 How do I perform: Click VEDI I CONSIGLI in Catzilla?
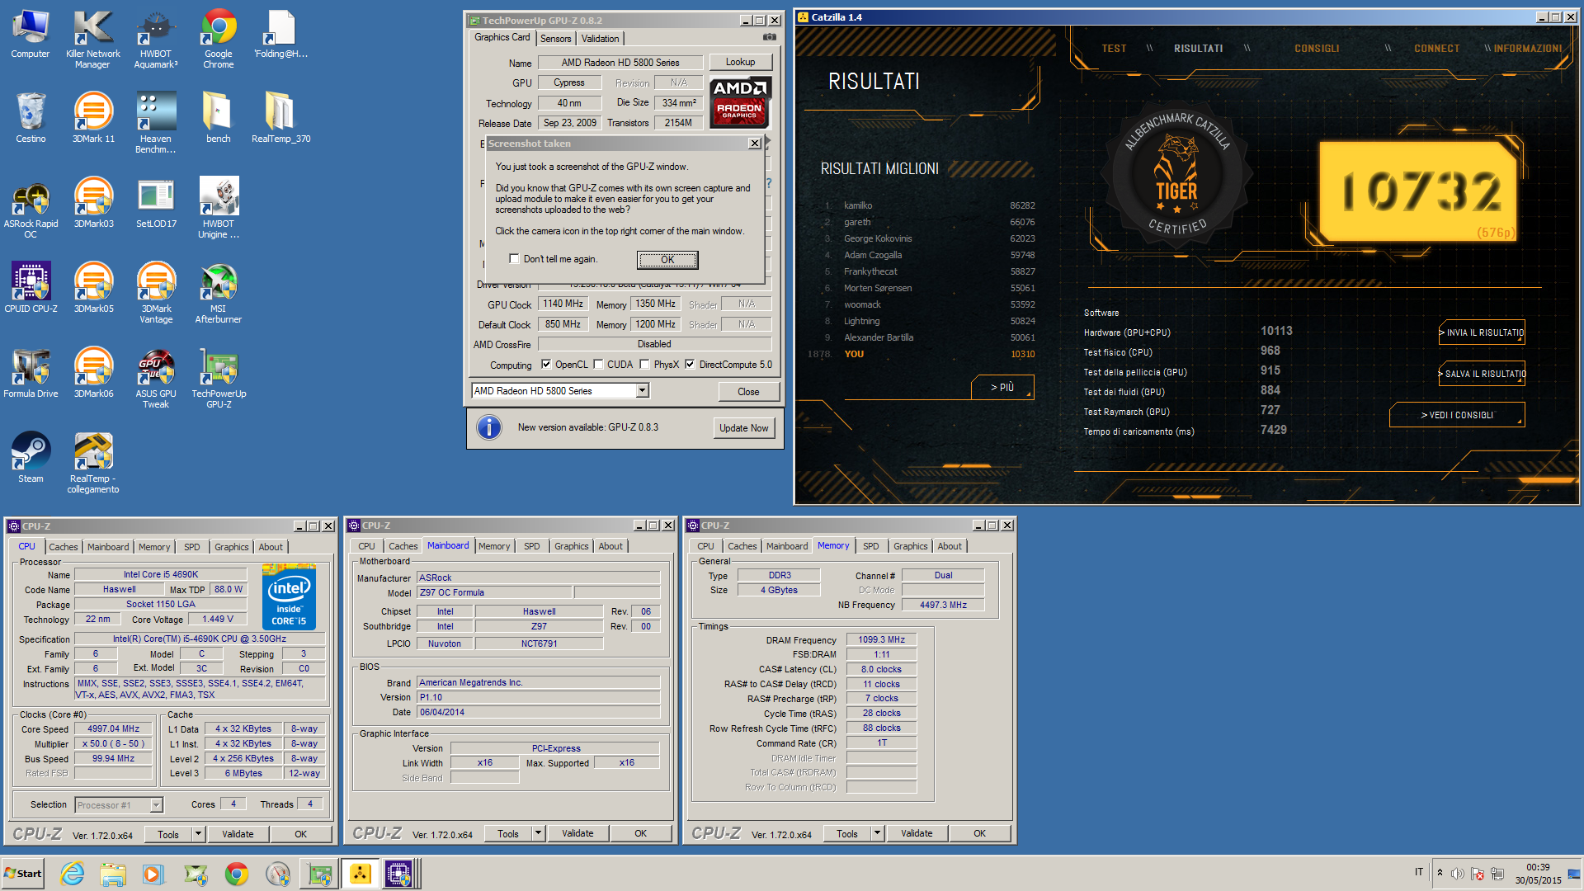(x=1457, y=415)
